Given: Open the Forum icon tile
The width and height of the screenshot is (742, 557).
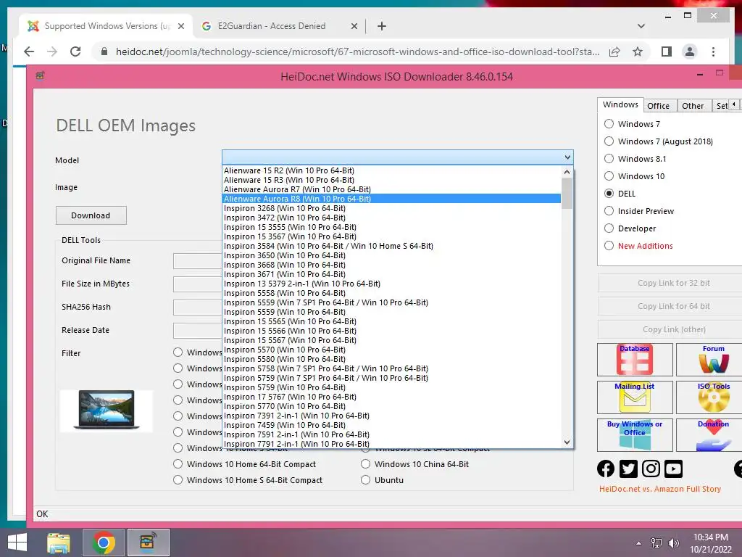Looking at the screenshot, I should coord(709,360).
